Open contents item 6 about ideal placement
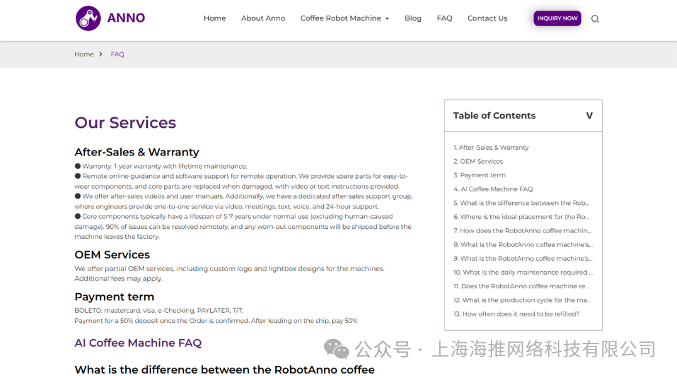677x376 pixels. coord(521,217)
